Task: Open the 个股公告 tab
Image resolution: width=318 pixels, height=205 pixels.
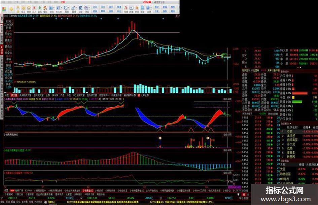Action: (19, 195)
